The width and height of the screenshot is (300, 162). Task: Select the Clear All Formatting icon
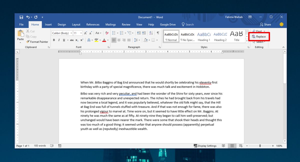[107, 33]
